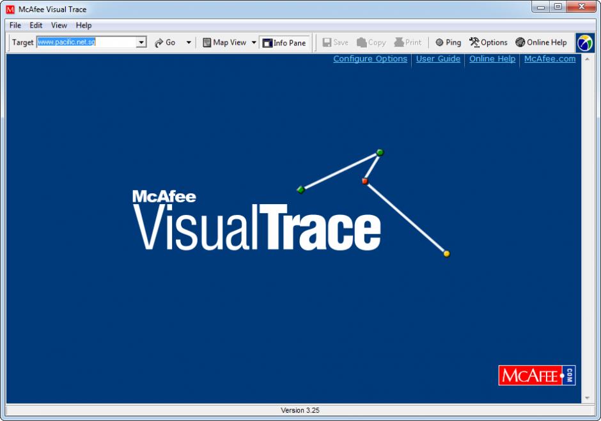Open the Edit menu
Viewport: 601px width, 421px height.
[36, 26]
